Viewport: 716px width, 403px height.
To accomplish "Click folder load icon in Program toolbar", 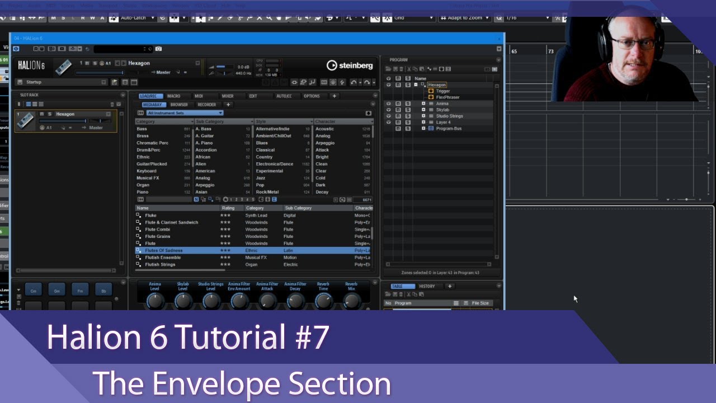I will pos(388,69).
